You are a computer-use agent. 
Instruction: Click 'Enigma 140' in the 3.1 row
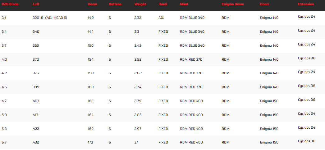[269, 18]
